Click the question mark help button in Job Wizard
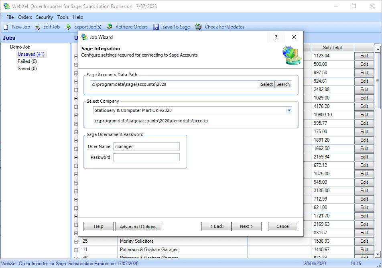382x268 pixels. coord(276,37)
